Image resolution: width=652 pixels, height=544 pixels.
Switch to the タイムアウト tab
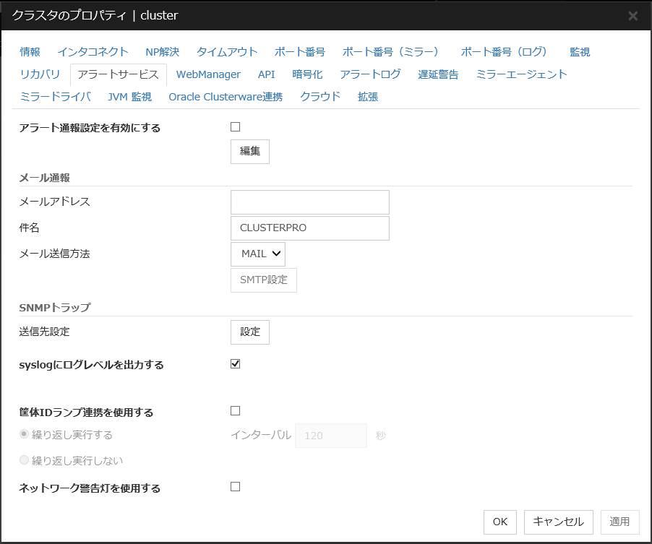(x=228, y=51)
